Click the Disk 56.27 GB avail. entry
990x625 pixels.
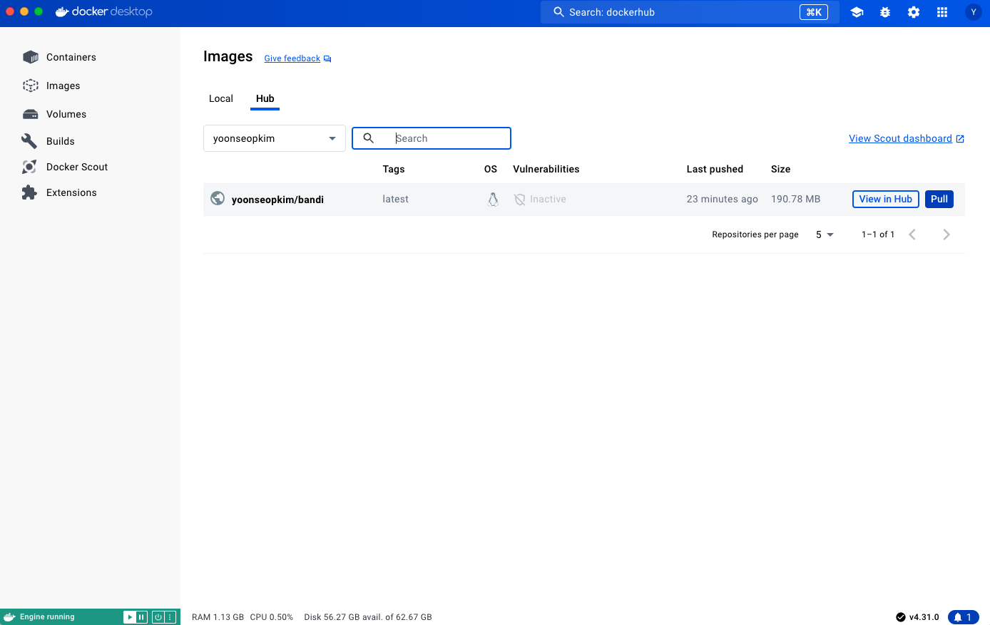(368, 617)
